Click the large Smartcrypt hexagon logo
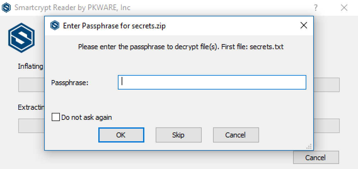The width and height of the screenshot is (358, 169). point(21,38)
